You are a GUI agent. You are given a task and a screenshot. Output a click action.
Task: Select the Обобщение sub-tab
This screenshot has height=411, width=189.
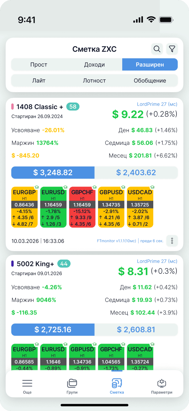(150, 81)
